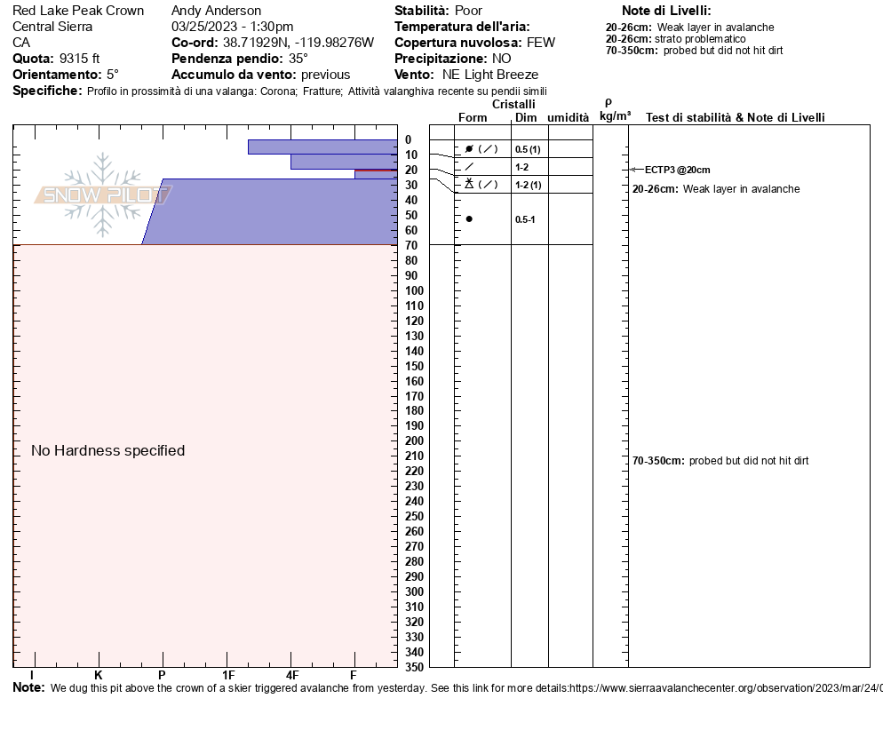Click the K hardness axis label
The width and height of the screenshot is (883, 746).
point(98,675)
